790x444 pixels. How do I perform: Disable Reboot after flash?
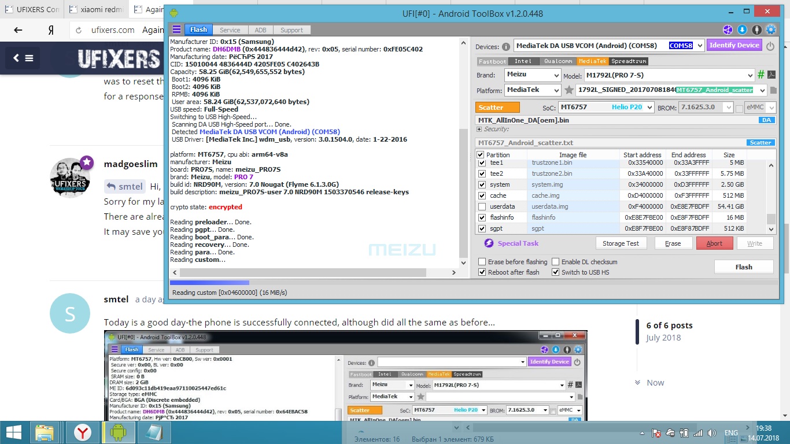tap(482, 272)
